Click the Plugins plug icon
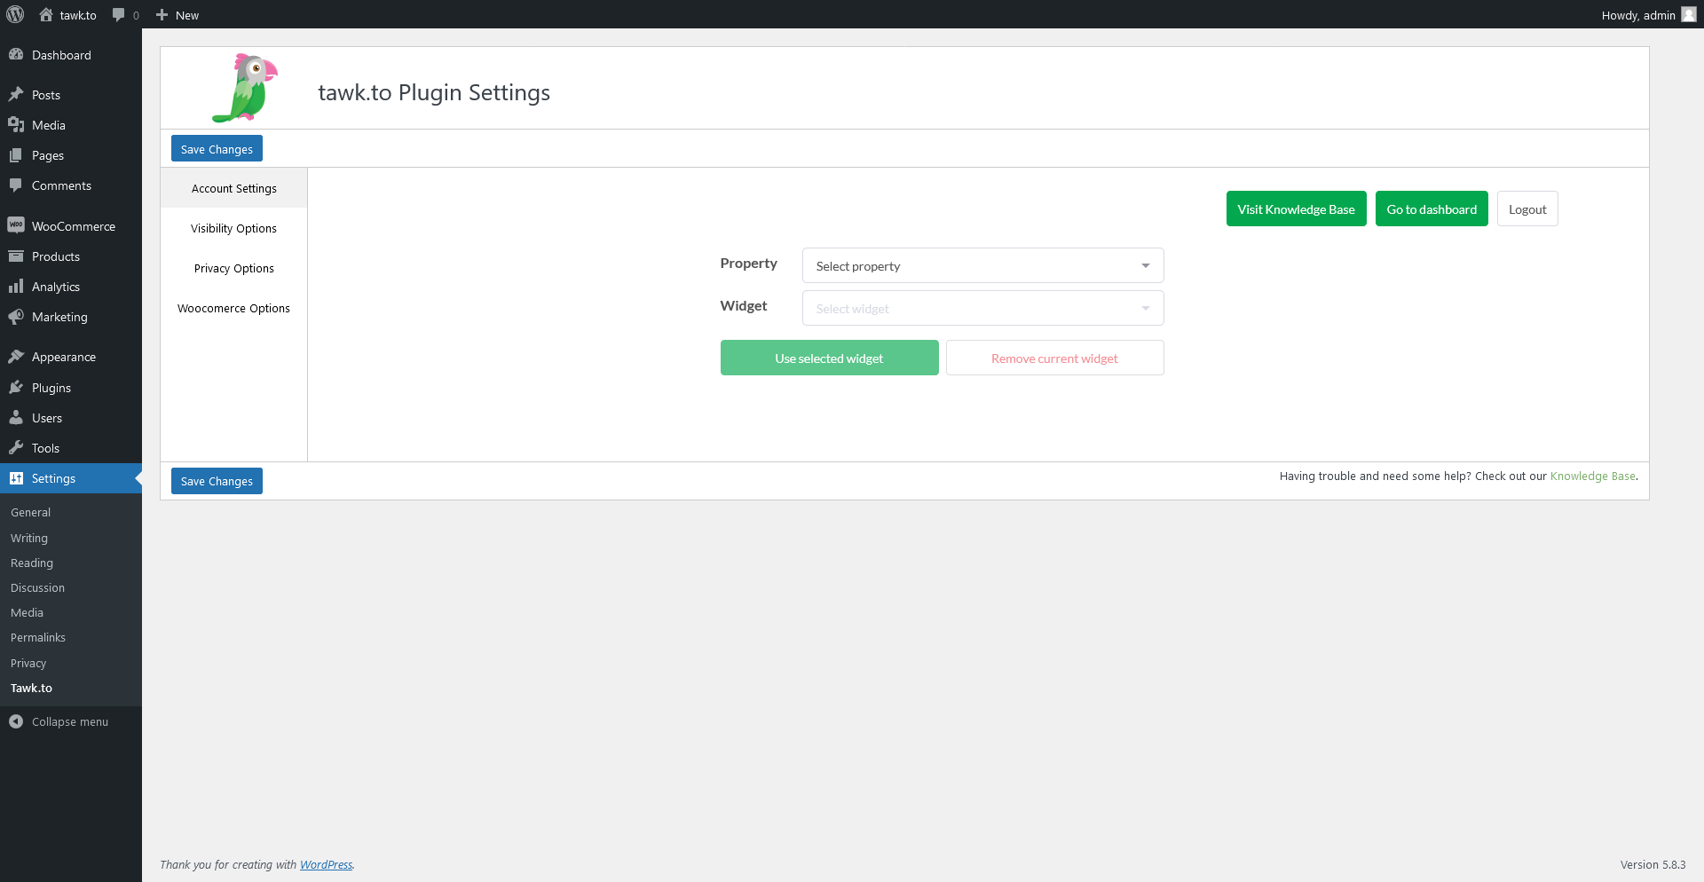This screenshot has height=882, width=1704. 16,388
